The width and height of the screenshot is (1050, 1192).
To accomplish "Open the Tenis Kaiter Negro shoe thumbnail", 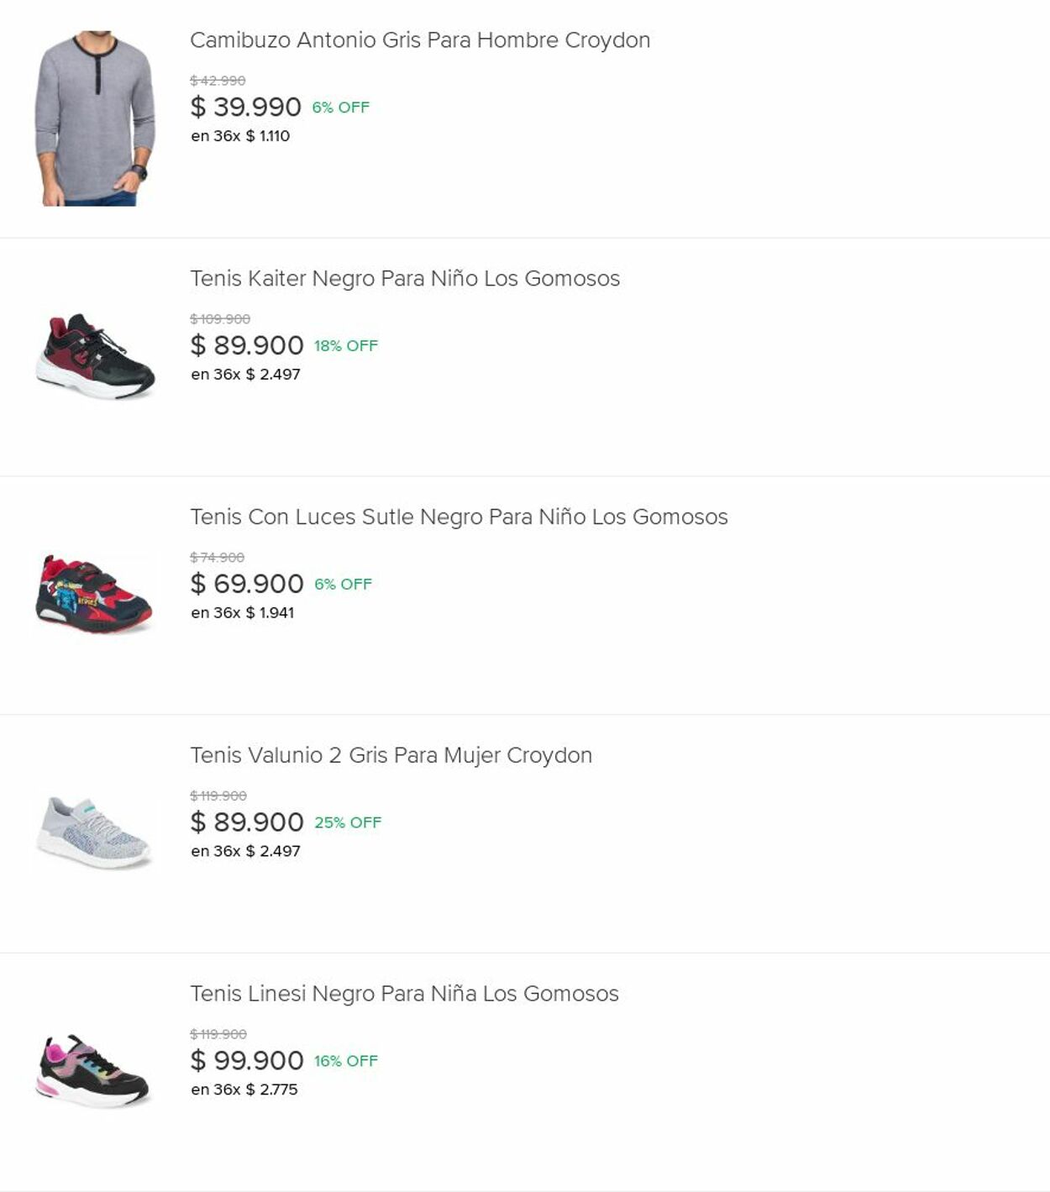I will (x=95, y=356).
